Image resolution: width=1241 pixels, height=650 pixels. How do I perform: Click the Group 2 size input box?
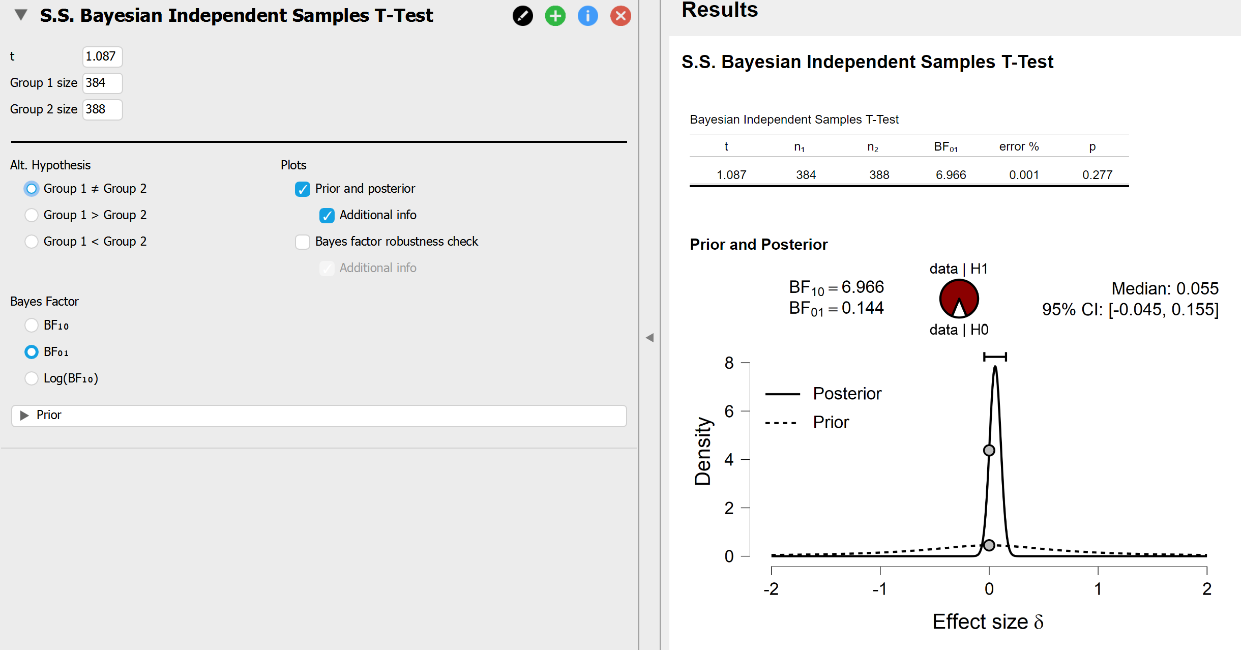pyautogui.click(x=102, y=109)
